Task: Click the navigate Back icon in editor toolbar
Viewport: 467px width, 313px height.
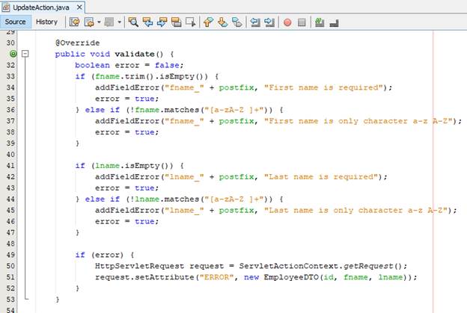Action: [x=89, y=22]
